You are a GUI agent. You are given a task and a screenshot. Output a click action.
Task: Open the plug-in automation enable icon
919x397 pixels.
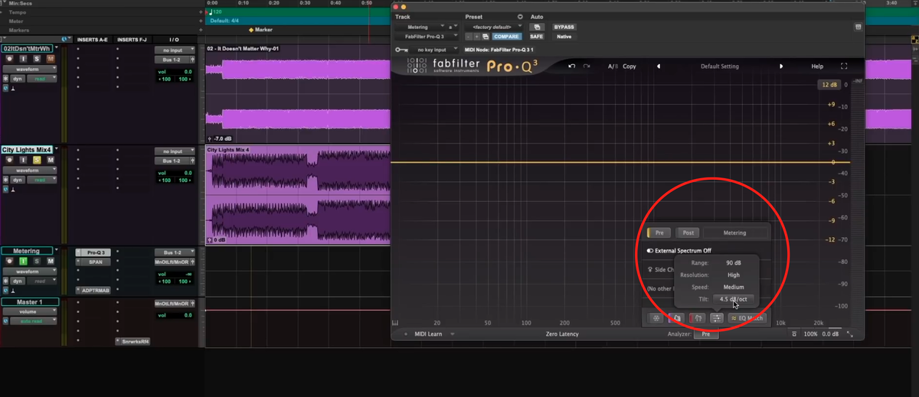[x=537, y=27]
